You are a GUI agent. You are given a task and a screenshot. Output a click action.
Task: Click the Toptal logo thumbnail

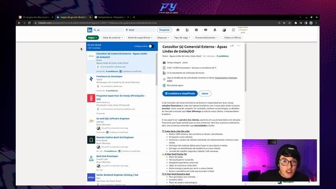[x=91, y=79]
